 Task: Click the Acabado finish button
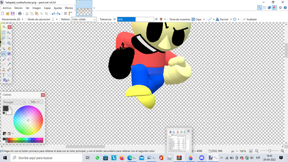[250, 19]
